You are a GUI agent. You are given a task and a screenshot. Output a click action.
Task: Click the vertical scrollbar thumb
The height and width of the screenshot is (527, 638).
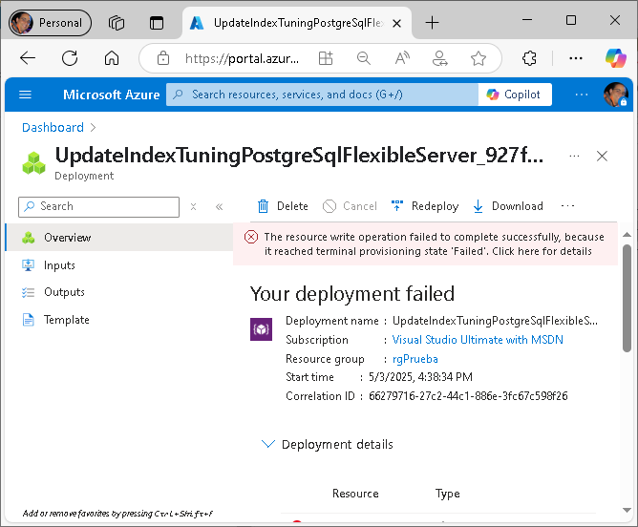[x=627, y=298]
